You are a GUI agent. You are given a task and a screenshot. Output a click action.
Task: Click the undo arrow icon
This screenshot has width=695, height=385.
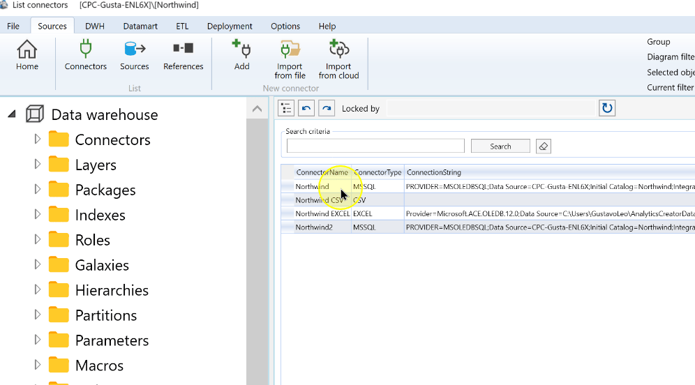(x=306, y=108)
